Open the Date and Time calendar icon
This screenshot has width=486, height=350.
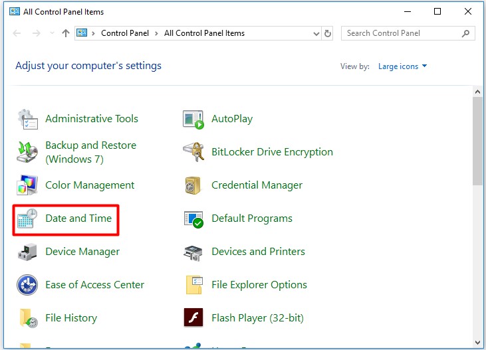point(27,218)
